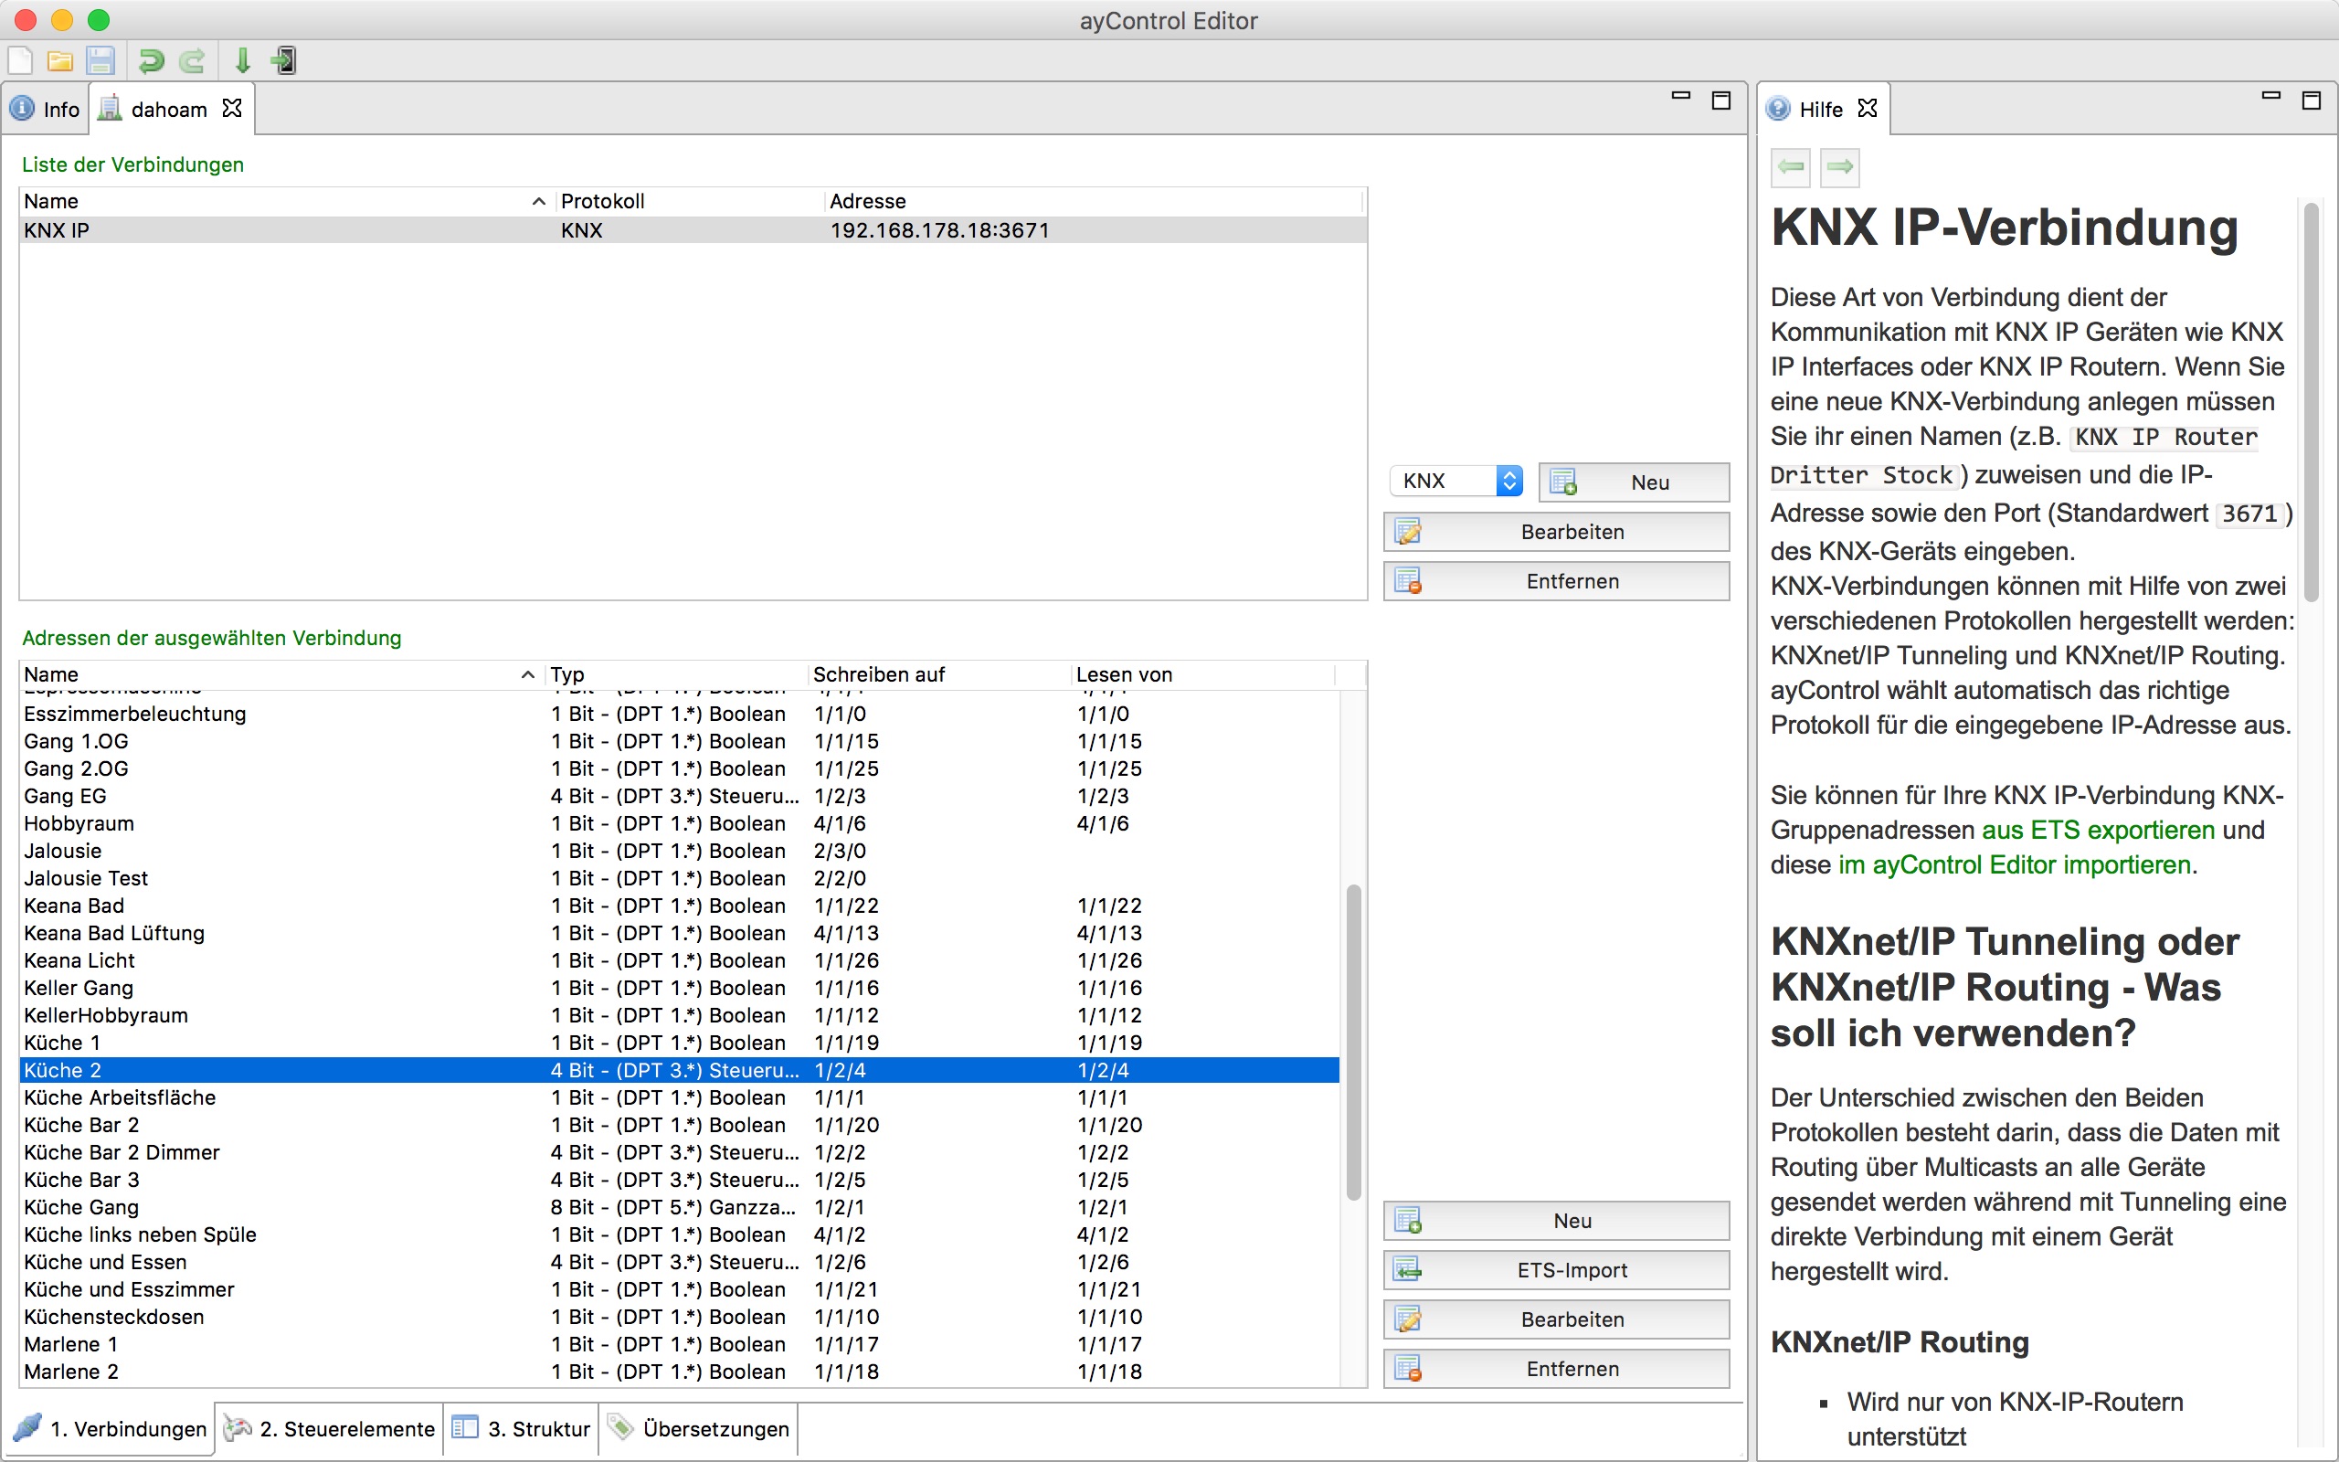This screenshot has height=1462, width=2339.
Task: Sort addresses by 'Schreiben auf' column
Action: (939, 674)
